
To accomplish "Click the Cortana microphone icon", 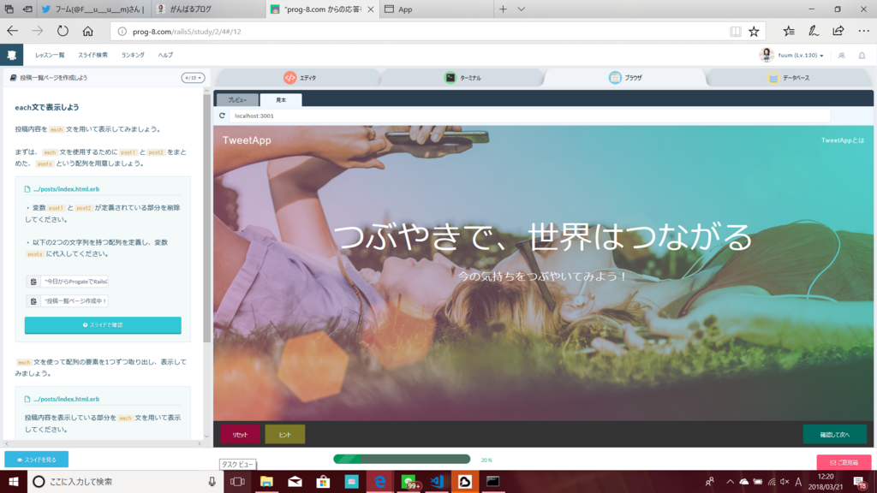I will [212, 481].
